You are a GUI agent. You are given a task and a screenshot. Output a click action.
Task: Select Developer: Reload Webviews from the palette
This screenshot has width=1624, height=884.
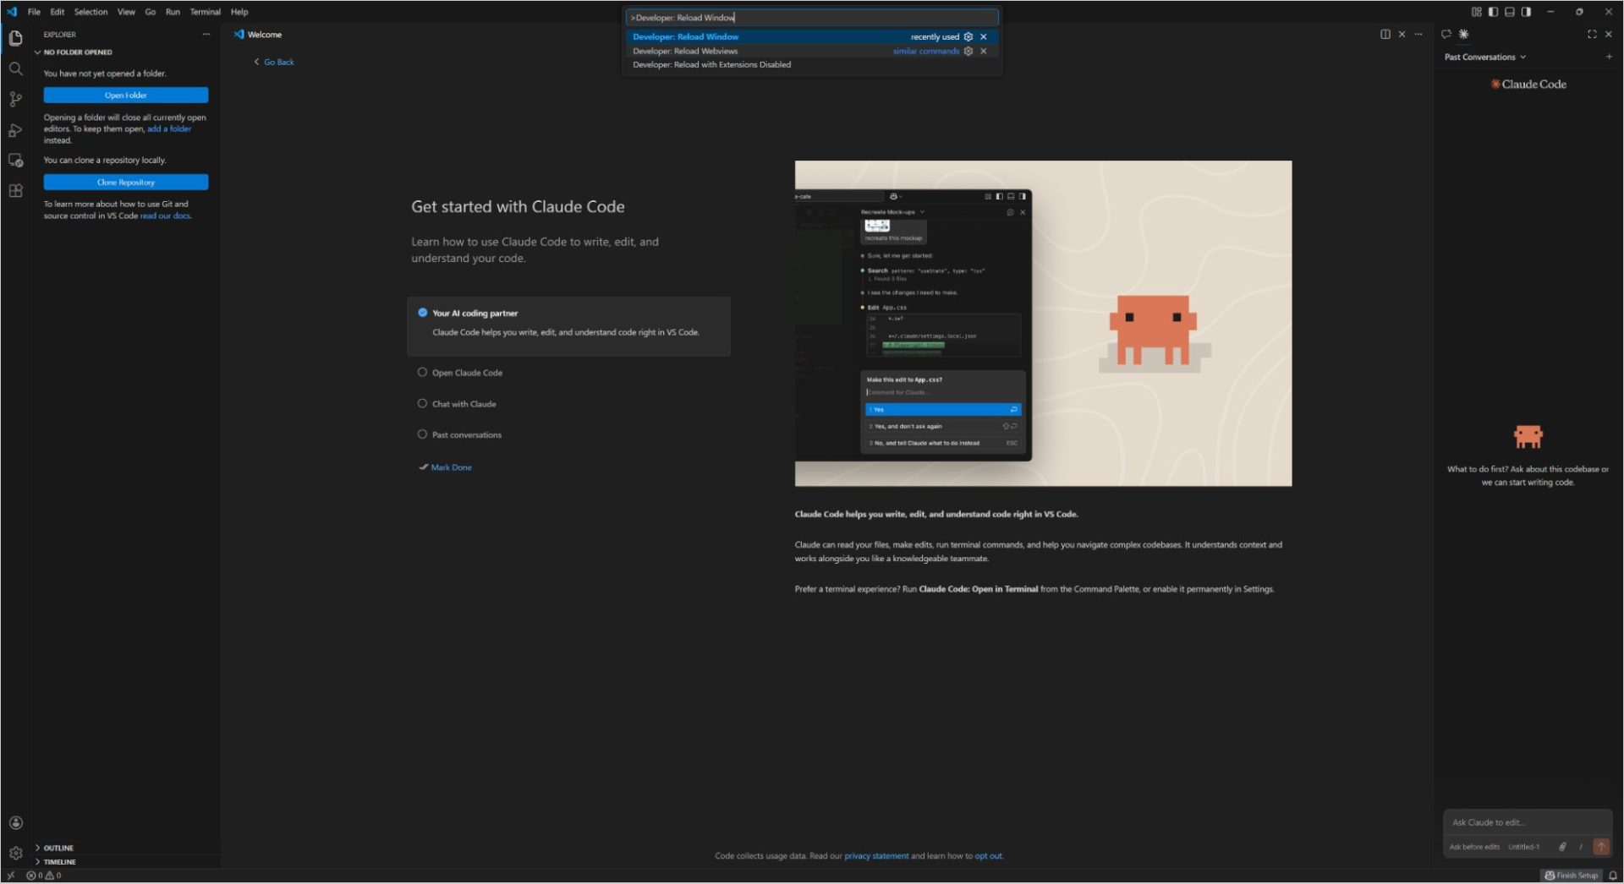pyautogui.click(x=685, y=51)
